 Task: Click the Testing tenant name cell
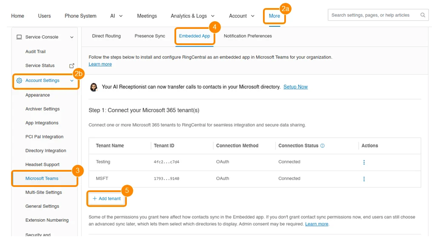[x=103, y=162]
